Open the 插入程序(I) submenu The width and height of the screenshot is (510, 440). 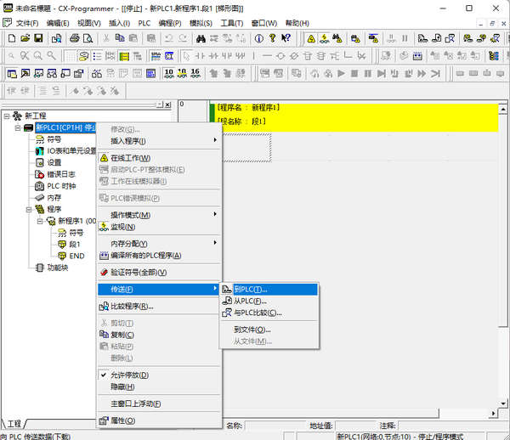pyautogui.click(x=160, y=141)
